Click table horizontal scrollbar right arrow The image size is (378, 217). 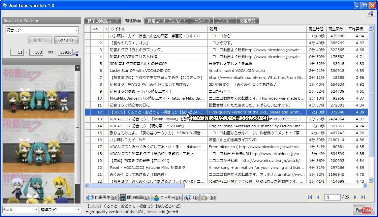365,185
